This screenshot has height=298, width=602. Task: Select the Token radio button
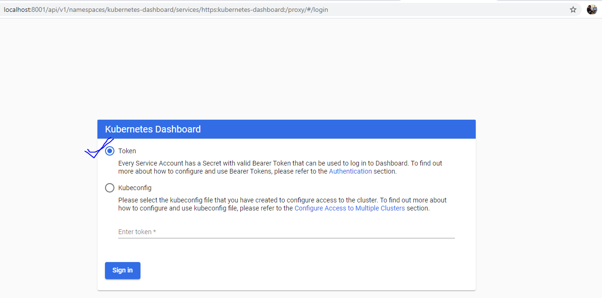(110, 151)
